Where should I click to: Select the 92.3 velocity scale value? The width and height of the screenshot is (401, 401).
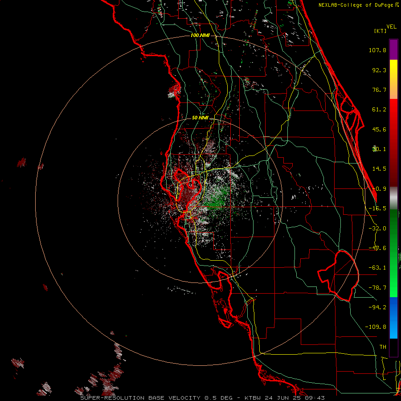379,70
